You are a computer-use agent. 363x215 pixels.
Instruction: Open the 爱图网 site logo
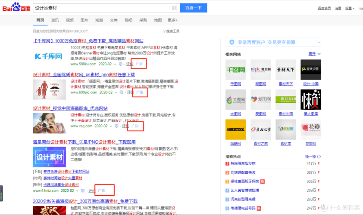click(x=261, y=99)
